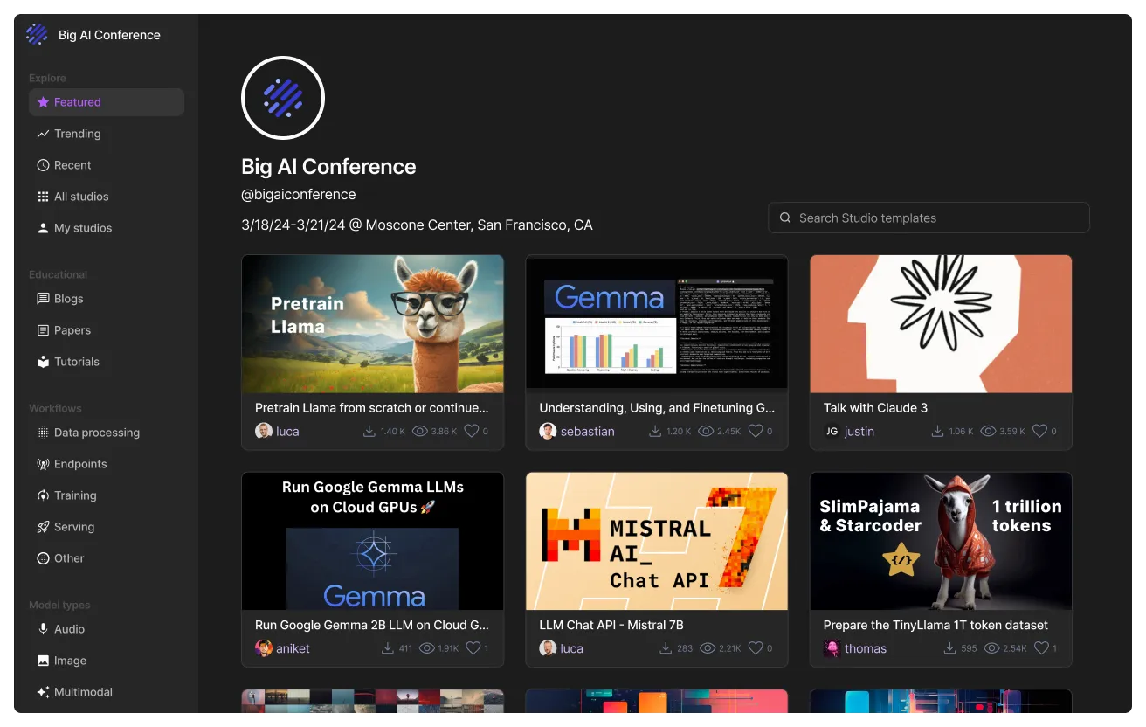Click the Image picture icon
This screenshot has height=727, width=1146.
(43, 661)
